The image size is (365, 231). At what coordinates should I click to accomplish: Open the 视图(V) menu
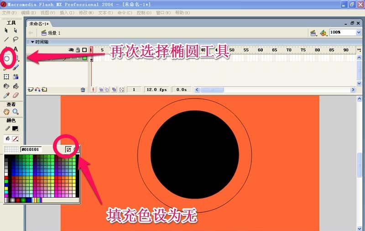[x=47, y=13]
